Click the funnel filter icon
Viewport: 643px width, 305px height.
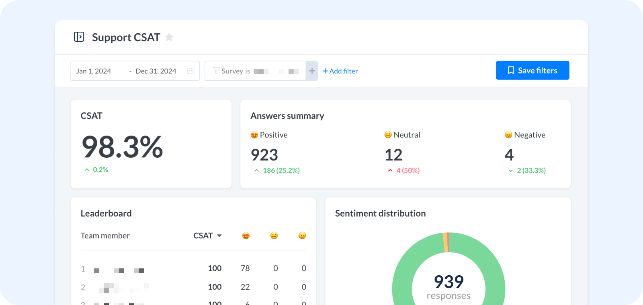click(216, 71)
